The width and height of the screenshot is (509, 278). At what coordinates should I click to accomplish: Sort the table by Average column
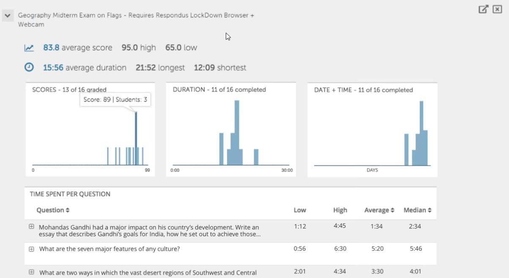coord(379,210)
